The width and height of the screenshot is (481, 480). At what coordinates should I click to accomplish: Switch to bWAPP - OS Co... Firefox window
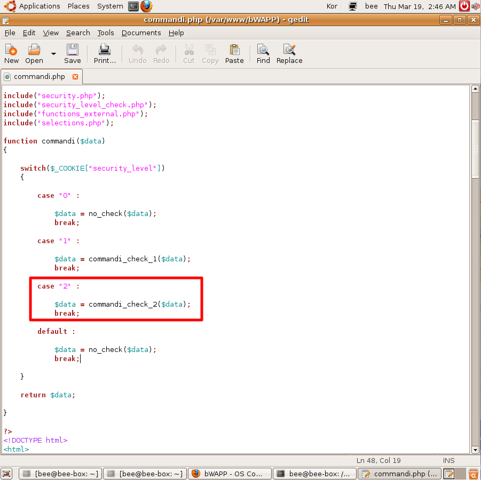(230, 474)
